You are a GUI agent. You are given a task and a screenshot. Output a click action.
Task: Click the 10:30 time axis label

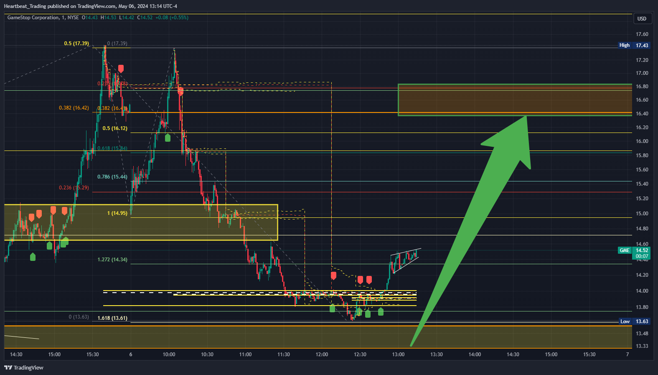(x=207, y=355)
